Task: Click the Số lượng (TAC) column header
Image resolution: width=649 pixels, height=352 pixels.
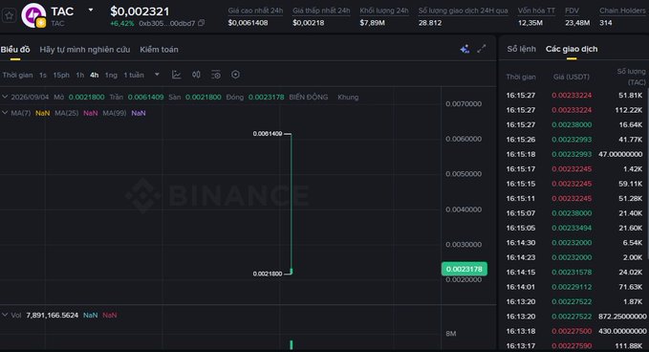Action: click(631, 77)
